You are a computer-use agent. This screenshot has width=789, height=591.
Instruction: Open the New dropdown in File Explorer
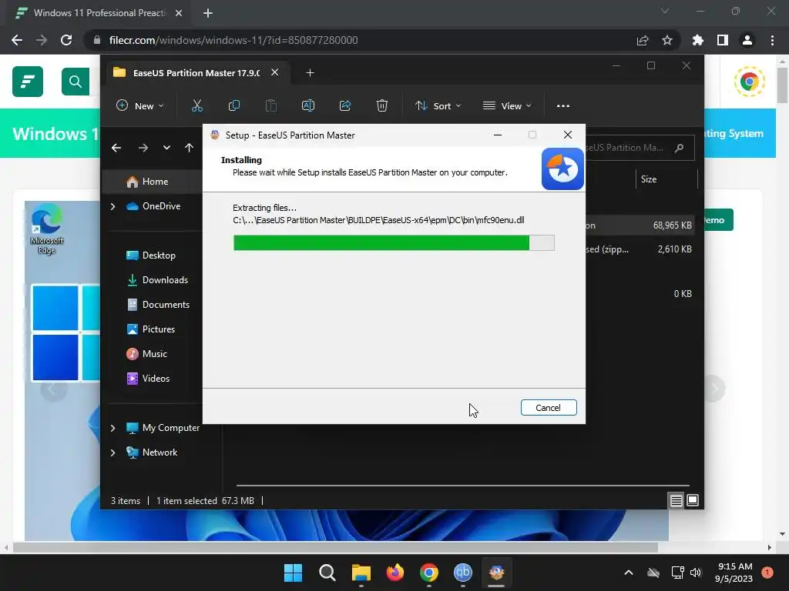pyautogui.click(x=140, y=105)
